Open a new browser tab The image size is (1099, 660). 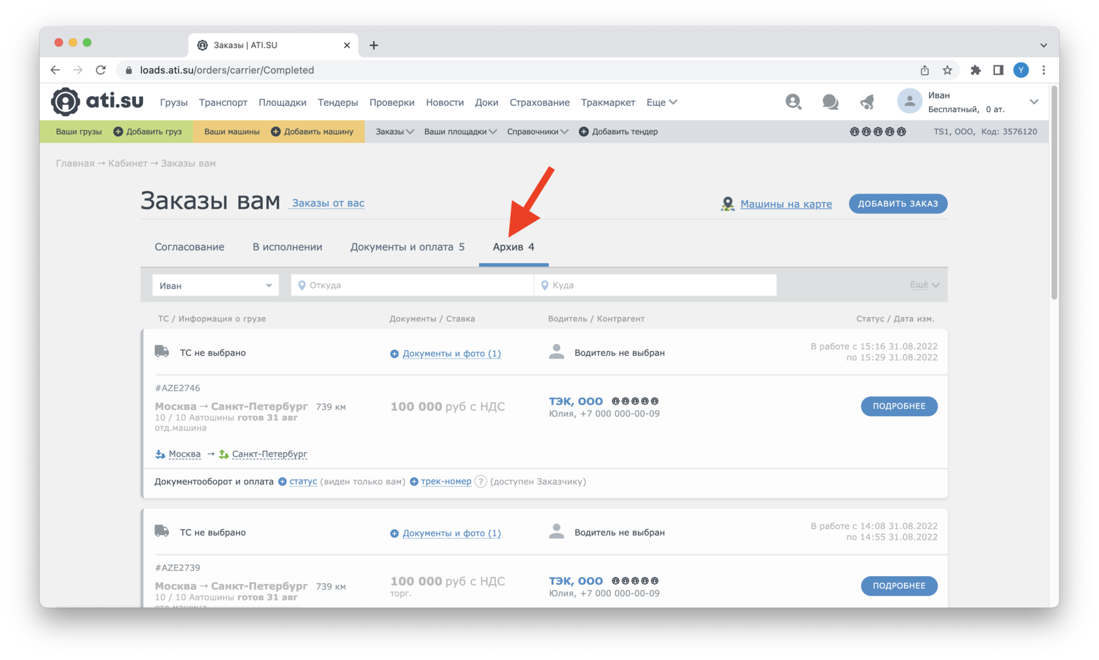[374, 45]
